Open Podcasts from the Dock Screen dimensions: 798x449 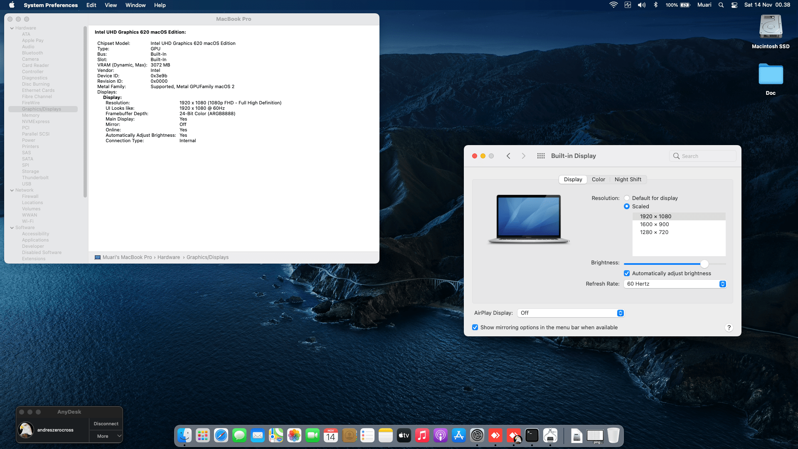pos(441,436)
